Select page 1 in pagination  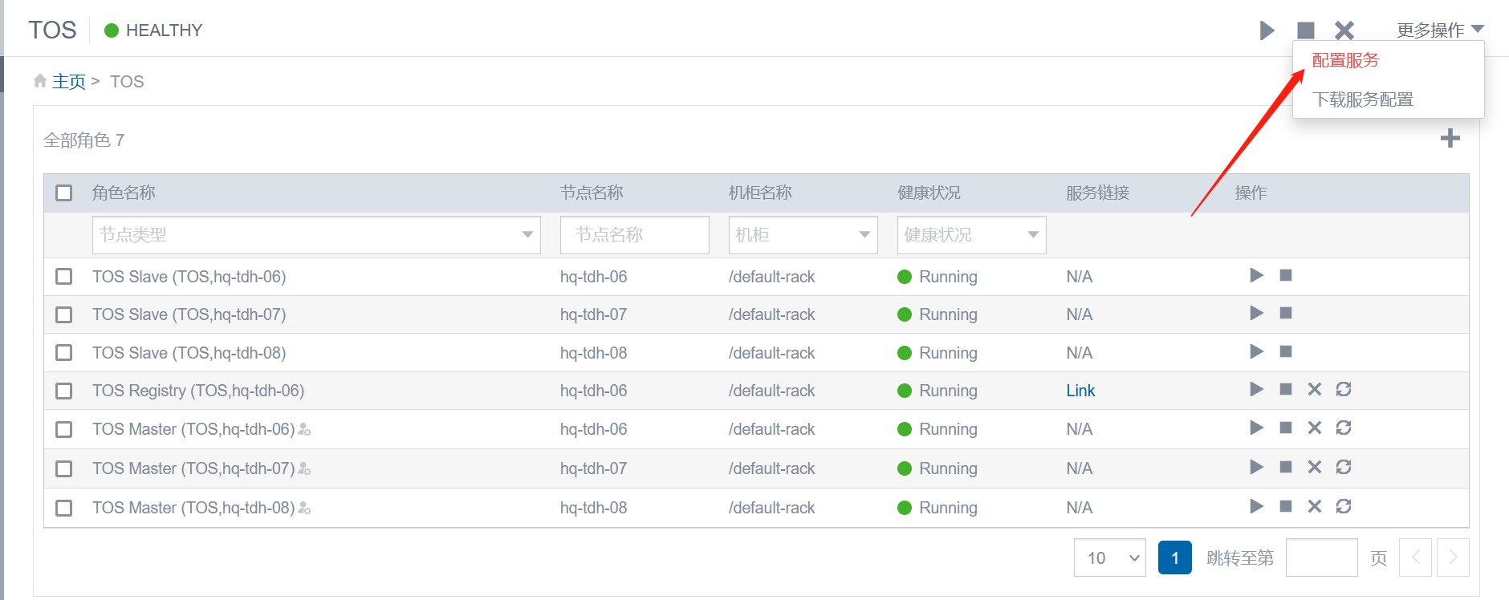click(x=1175, y=557)
